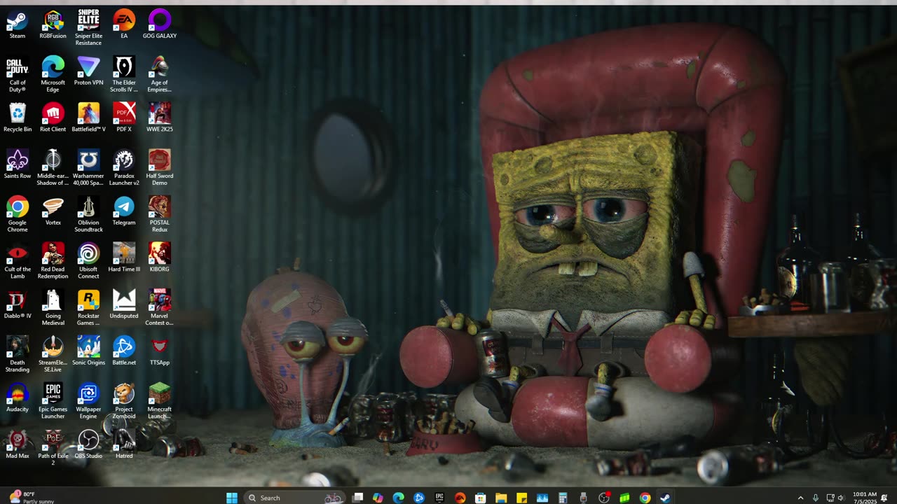The height and width of the screenshot is (504, 897).
Task: Click the Battlefield V desktop icon
Action: [x=88, y=118]
